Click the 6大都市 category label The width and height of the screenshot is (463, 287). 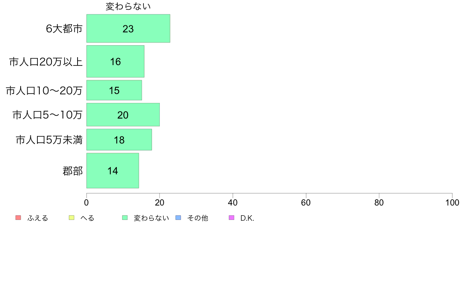pyautogui.click(x=64, y=29)
